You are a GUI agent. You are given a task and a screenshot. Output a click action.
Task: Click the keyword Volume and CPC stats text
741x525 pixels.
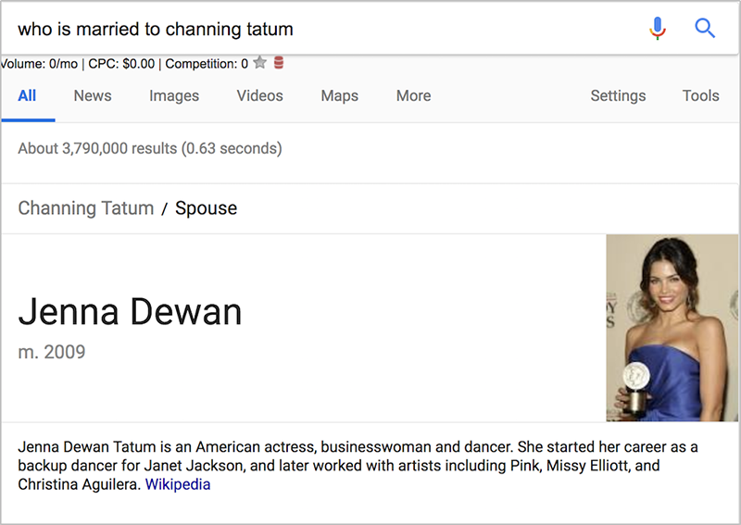click(124, 63)
